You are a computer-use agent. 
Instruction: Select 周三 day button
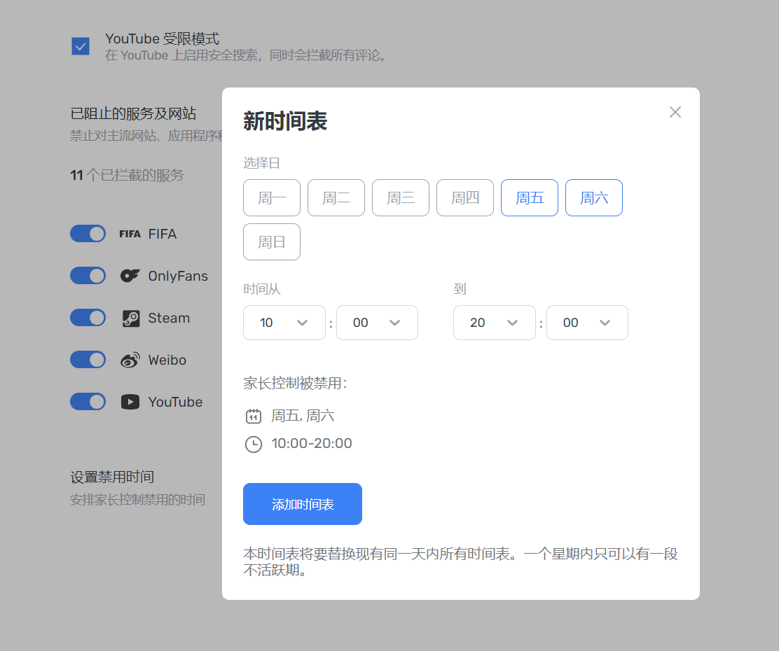click(x=401, y=197)
